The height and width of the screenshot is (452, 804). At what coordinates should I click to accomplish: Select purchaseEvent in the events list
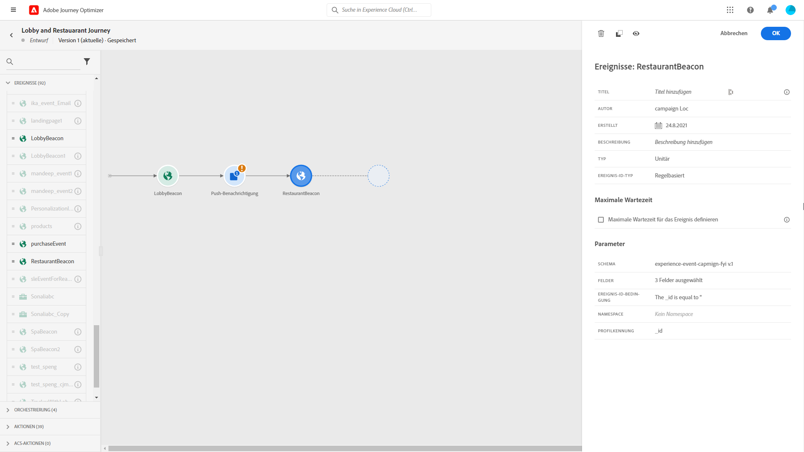pyautogui.click(x=48, y=244)
